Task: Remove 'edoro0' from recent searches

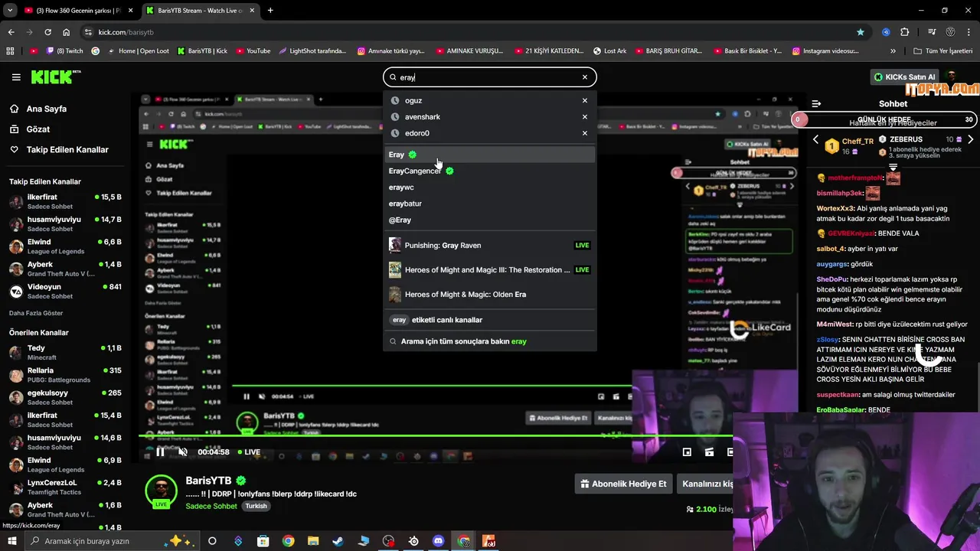Action: (x=585, y=133)
